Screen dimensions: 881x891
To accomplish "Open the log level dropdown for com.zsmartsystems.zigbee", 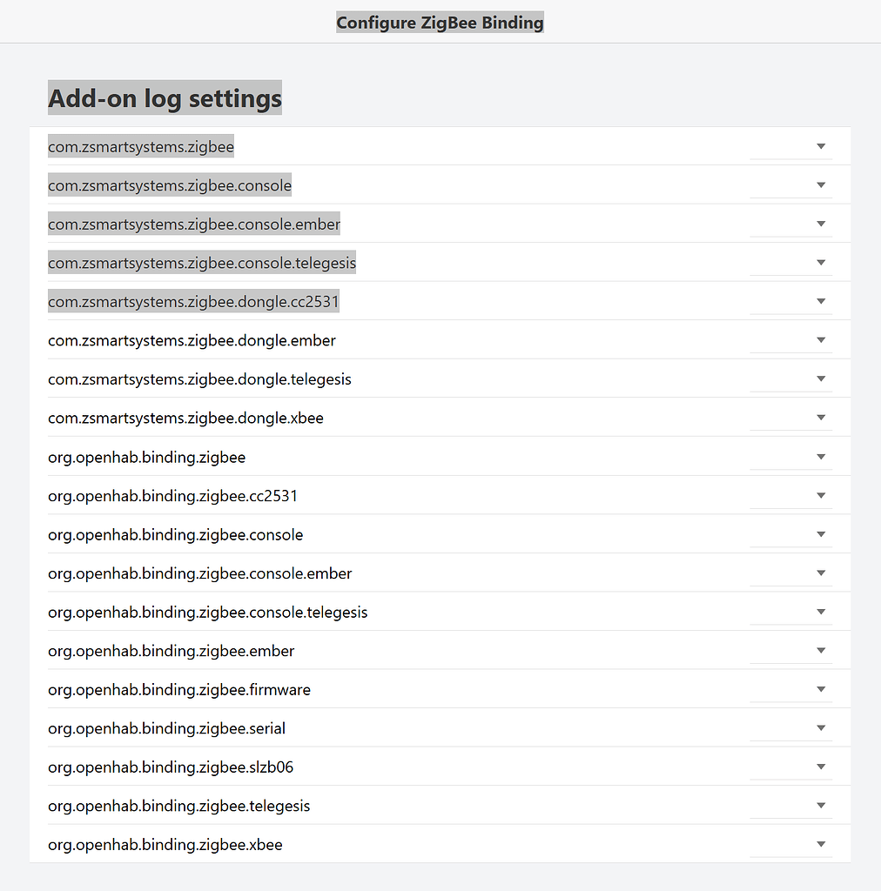I will point(819,146).
